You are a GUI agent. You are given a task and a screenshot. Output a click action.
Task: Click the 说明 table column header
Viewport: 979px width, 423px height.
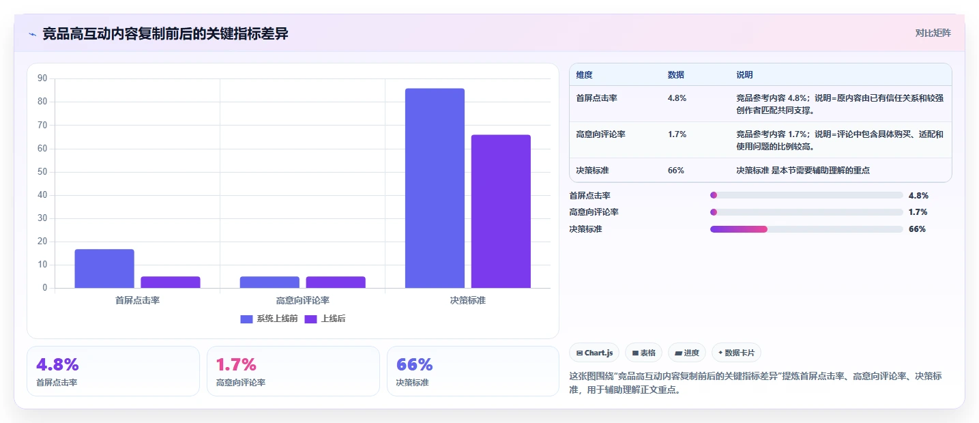[744, 75]
